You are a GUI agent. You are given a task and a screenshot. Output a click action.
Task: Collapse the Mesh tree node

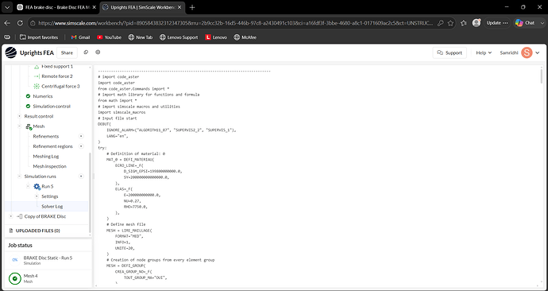coord(20,126)
